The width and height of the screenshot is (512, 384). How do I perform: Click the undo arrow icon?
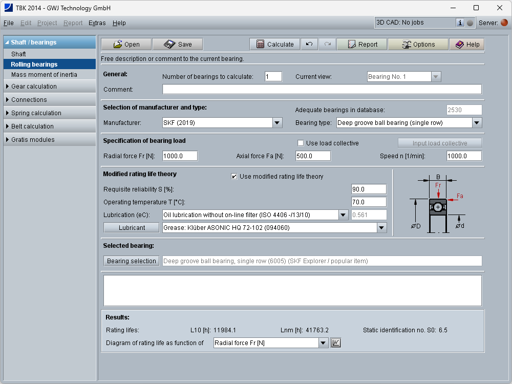(x=309, y=45)
